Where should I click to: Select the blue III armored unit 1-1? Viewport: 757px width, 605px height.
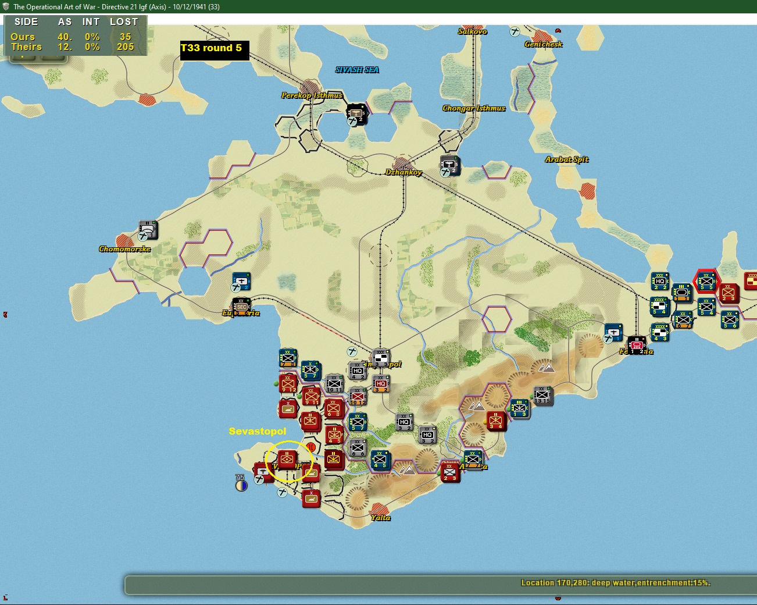click(x=682, y=293)
